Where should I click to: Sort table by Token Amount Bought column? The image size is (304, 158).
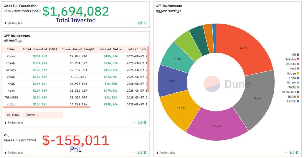coord(78,49)
